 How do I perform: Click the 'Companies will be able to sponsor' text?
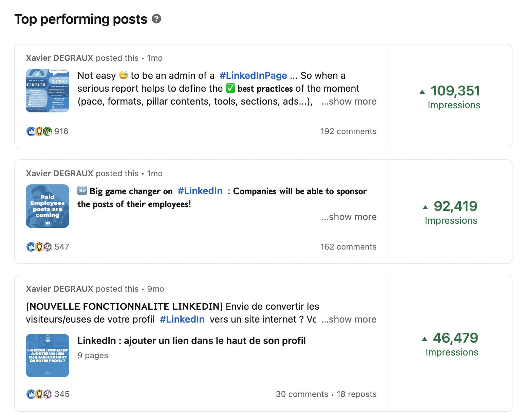pyautogui.click(x=300, y=191)
